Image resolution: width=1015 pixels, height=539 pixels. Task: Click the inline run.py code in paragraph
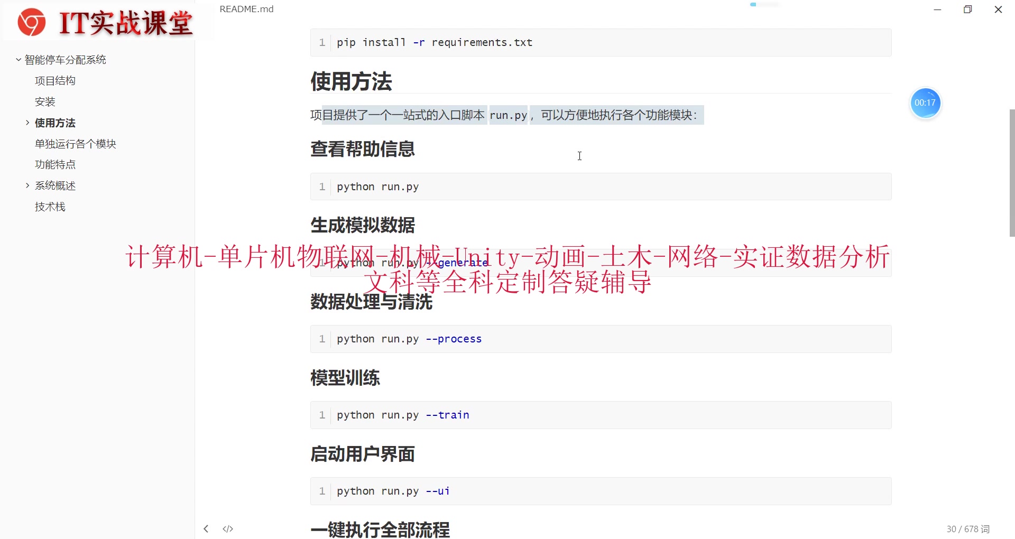point(508,115)
